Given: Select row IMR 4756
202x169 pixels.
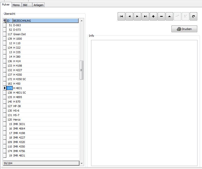Looking at the screenshot, I should pyautogui.click(x=41, y=151).
